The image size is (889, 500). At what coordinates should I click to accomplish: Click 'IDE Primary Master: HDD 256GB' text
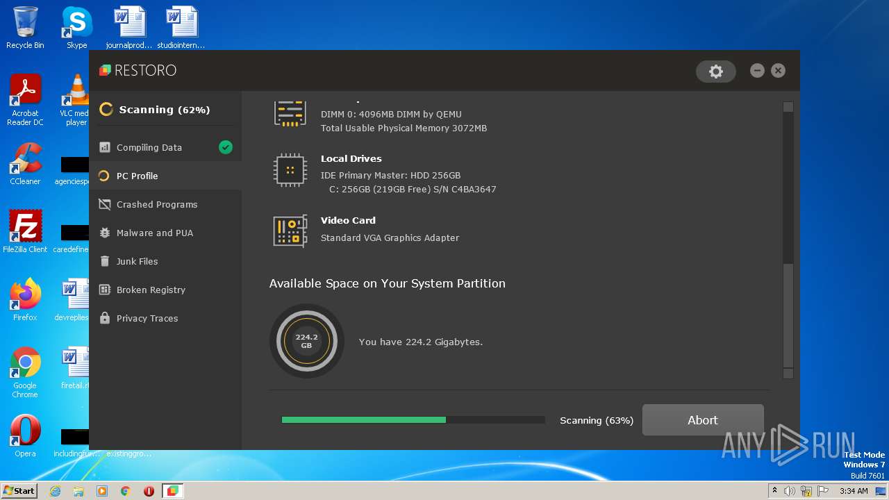tap(390, 175)
